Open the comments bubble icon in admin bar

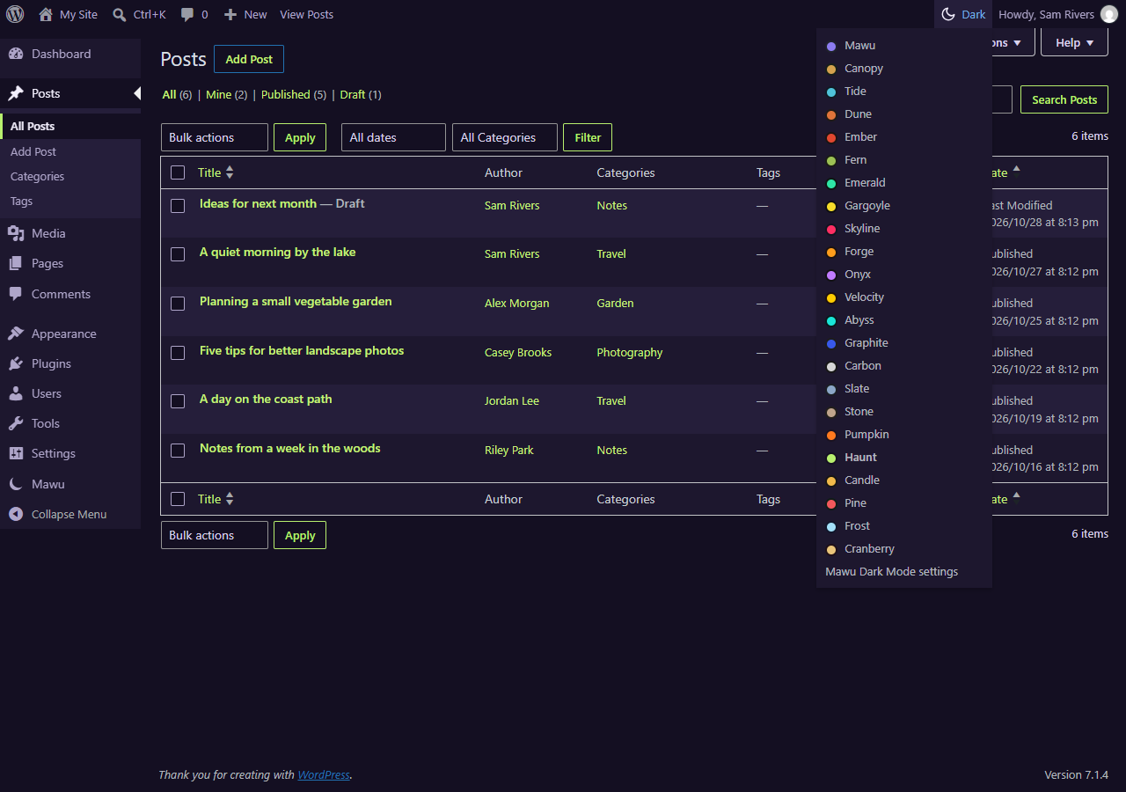coord(187,15)
